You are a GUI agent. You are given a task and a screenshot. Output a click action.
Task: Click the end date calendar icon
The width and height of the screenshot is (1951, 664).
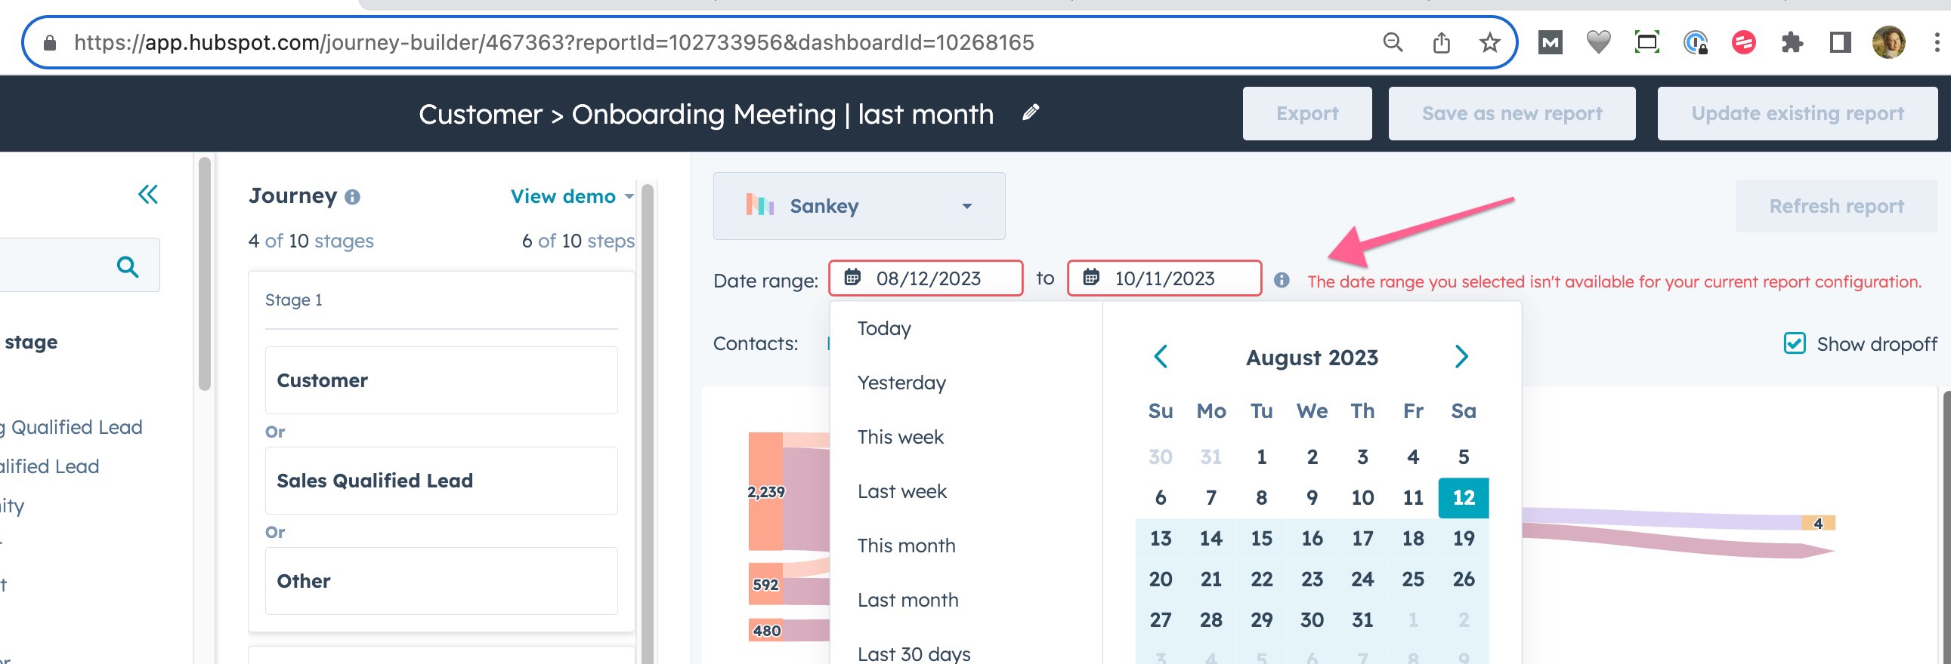coord(1090,278)
